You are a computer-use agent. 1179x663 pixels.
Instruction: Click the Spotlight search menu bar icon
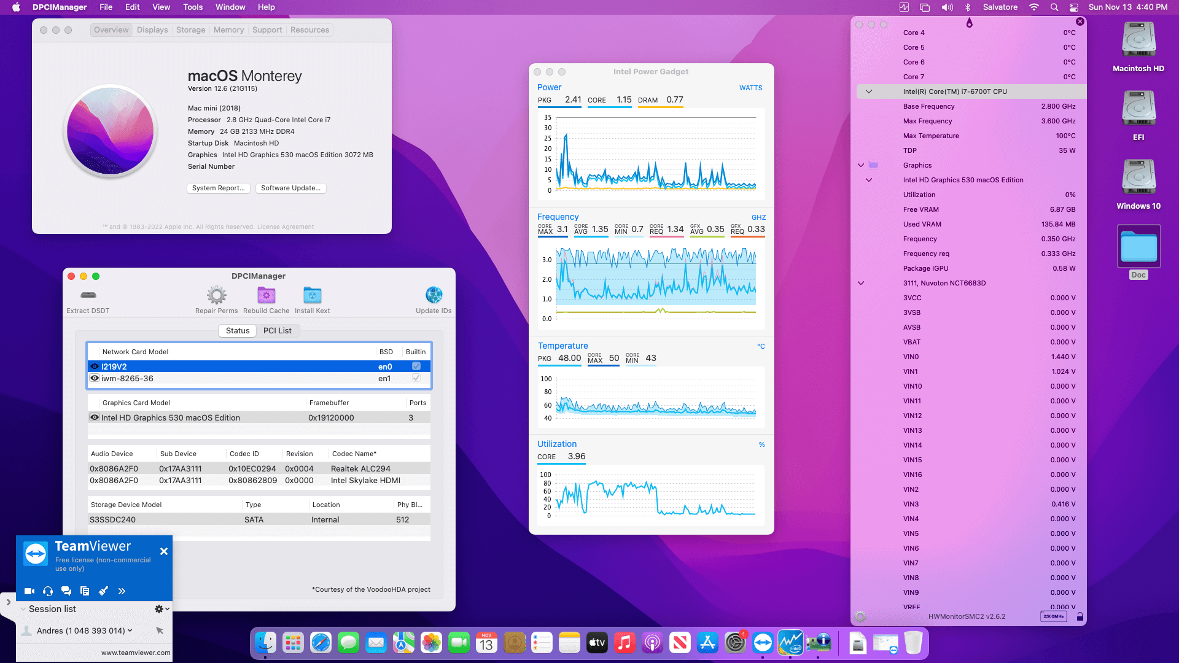pos(1054,7)
